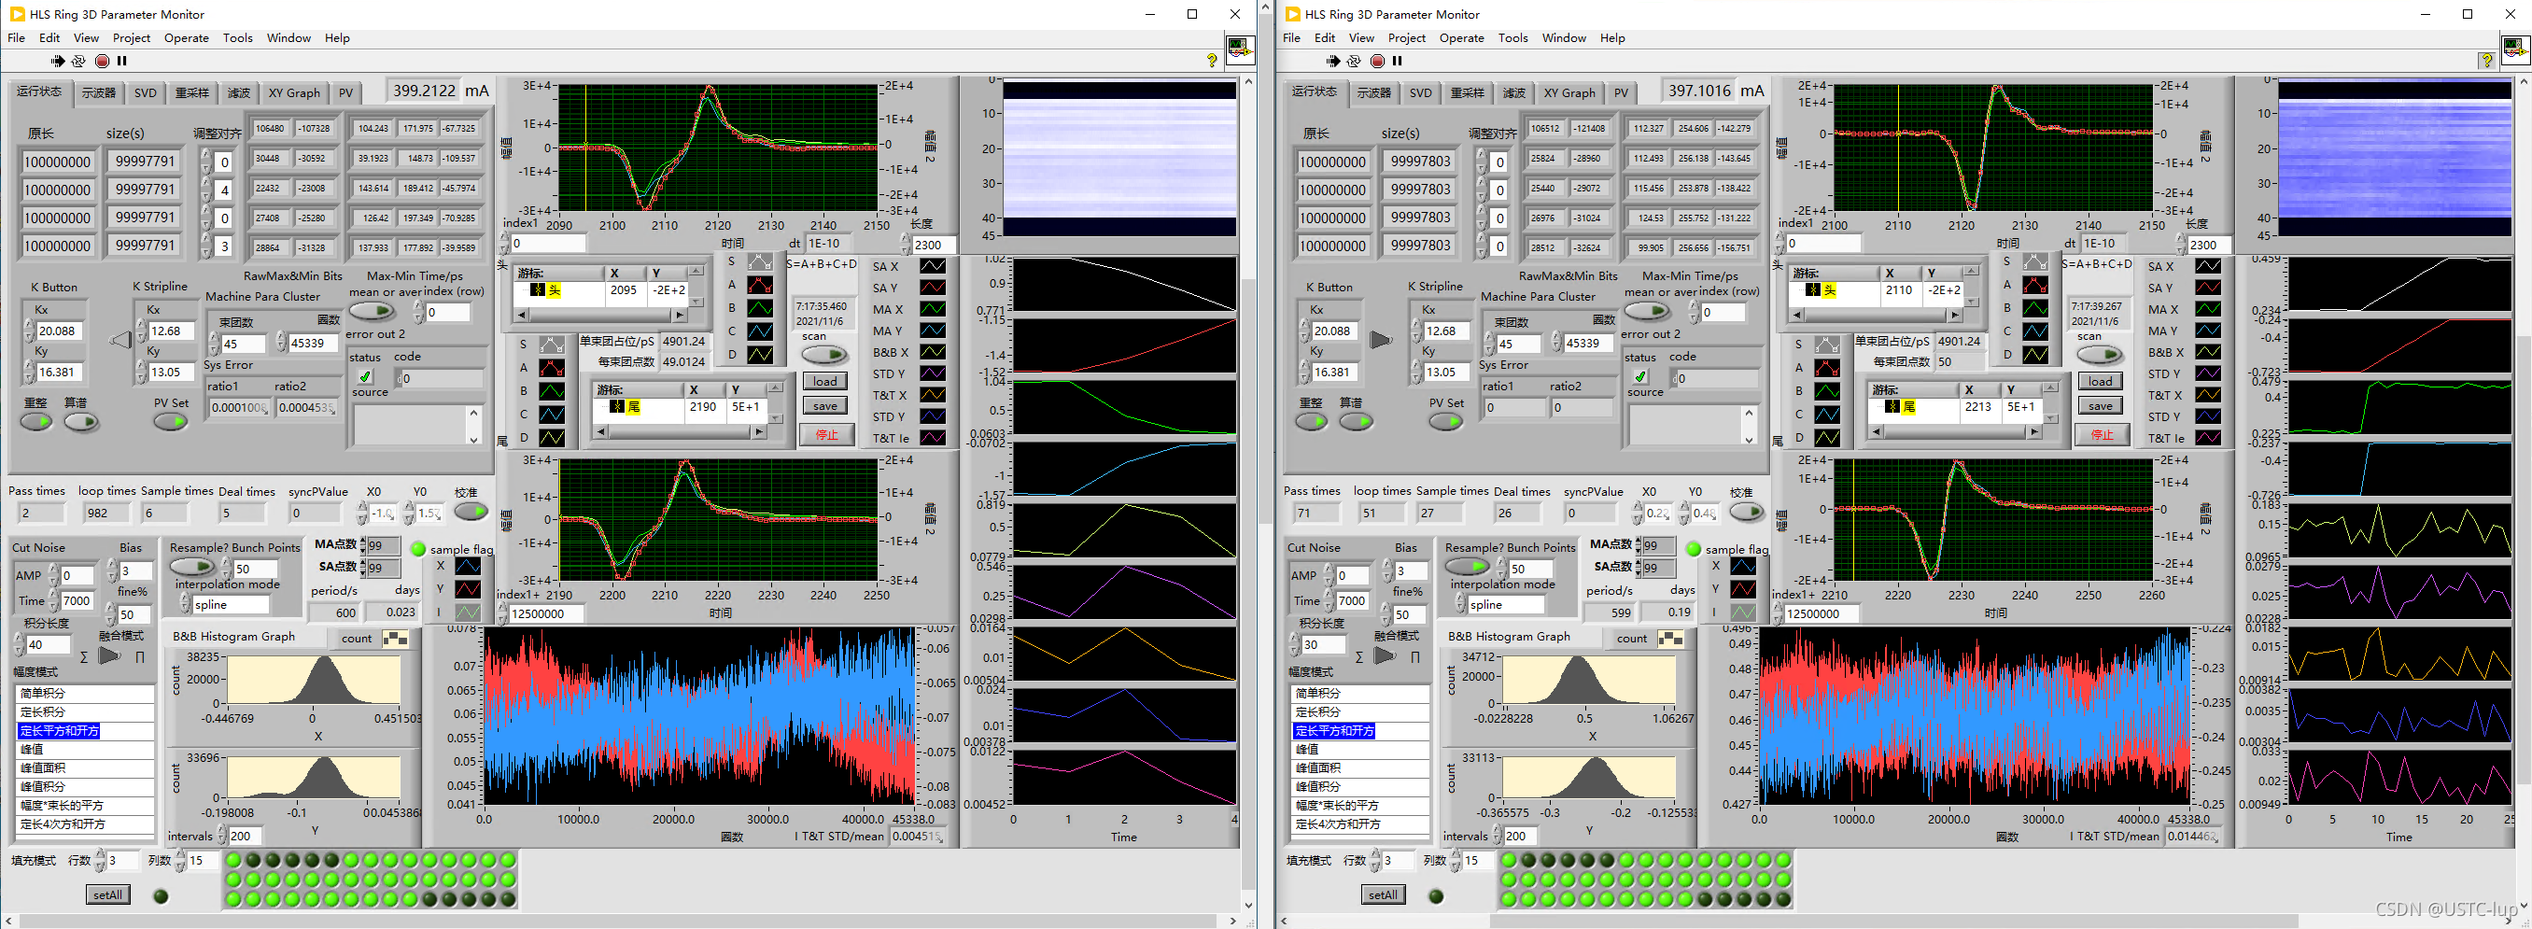
Task: Click the blue X plot legend icon under sample flag, left
Action: point(468,566)
